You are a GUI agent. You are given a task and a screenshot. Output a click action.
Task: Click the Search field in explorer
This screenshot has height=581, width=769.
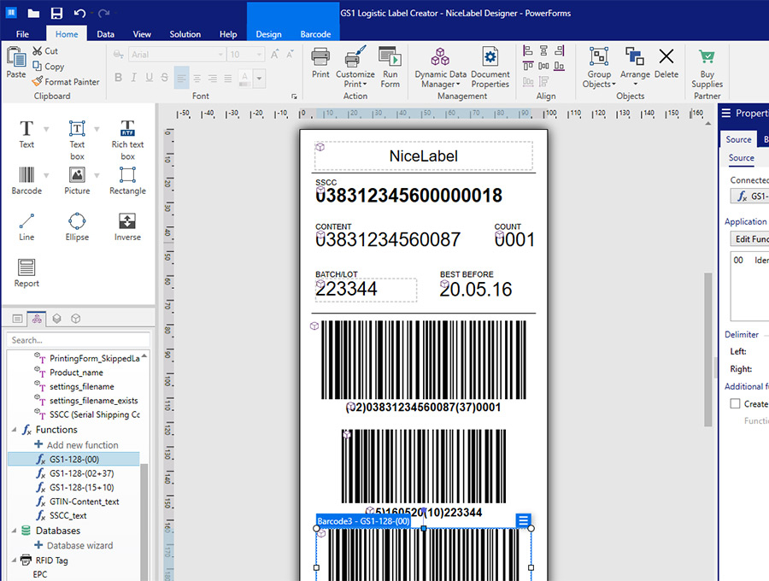click(78, 340)
